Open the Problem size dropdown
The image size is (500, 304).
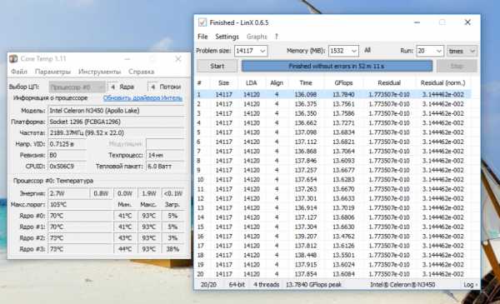[251, 51]
